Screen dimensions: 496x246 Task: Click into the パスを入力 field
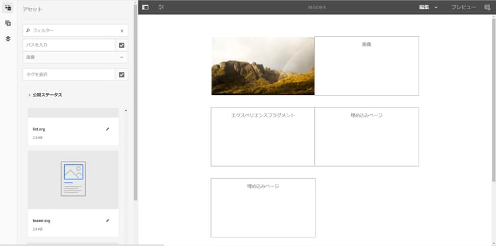[69, 45]
